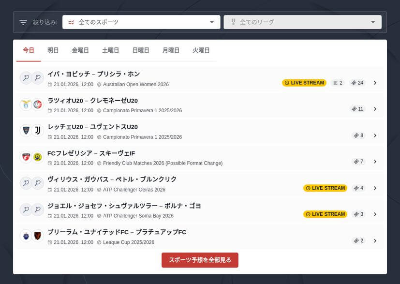Screen dimensions: 400x284
Task: Click the clock icon inside the first LIVE STREAM badge
Action: (x=287, y=83)
